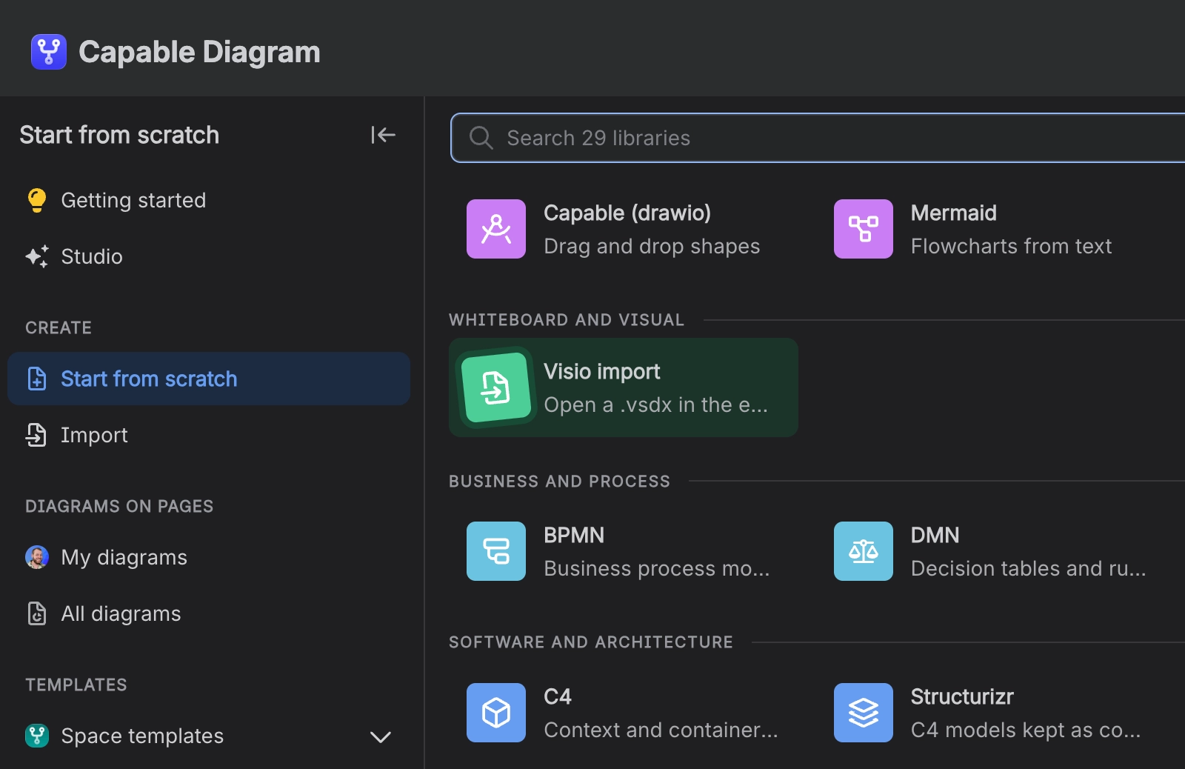Focus the Search 29 libraries field

pos(818,138)
